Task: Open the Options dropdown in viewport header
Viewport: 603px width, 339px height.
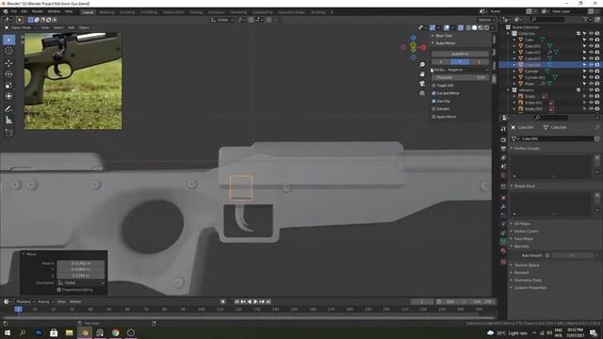Action: pyautogui.click(x=486, y=20)
